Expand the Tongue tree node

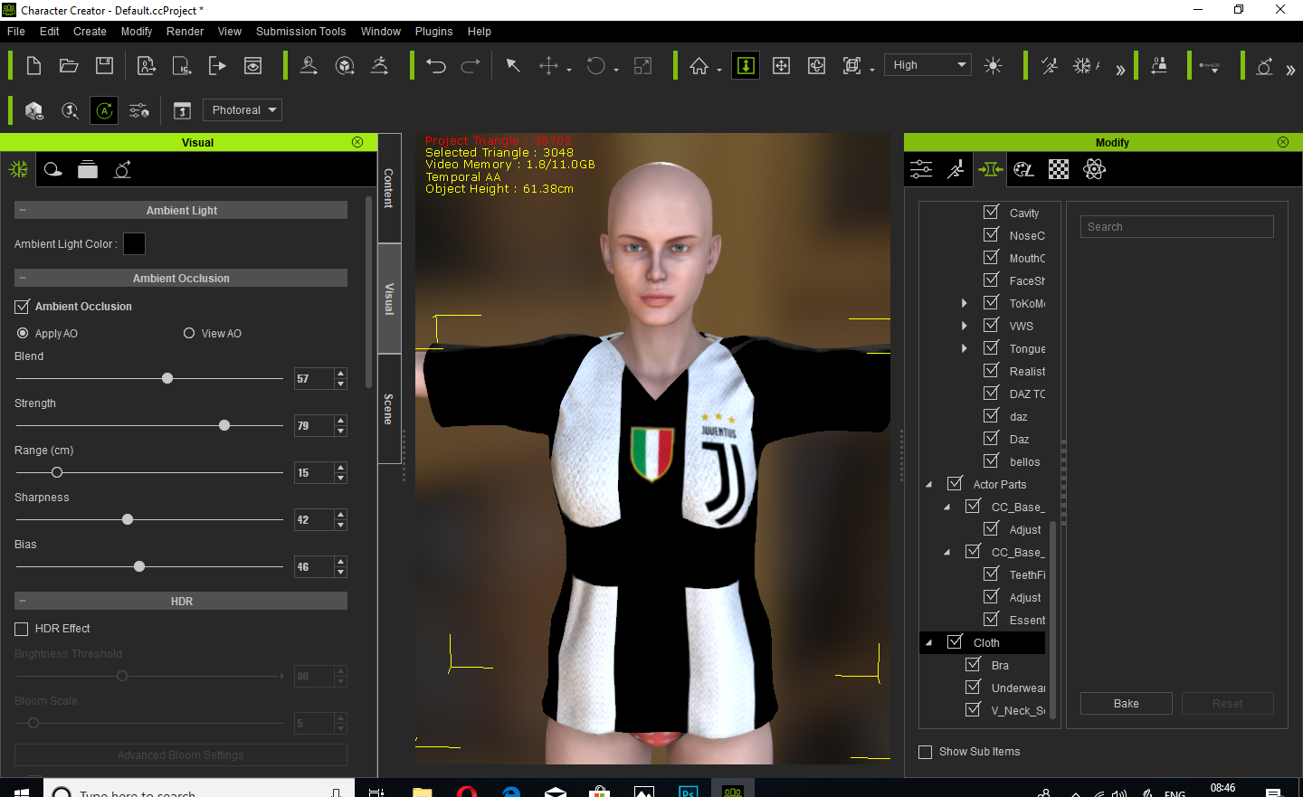coord(964,348)
